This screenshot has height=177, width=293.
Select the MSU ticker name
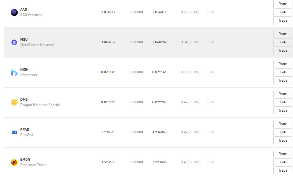24,39
